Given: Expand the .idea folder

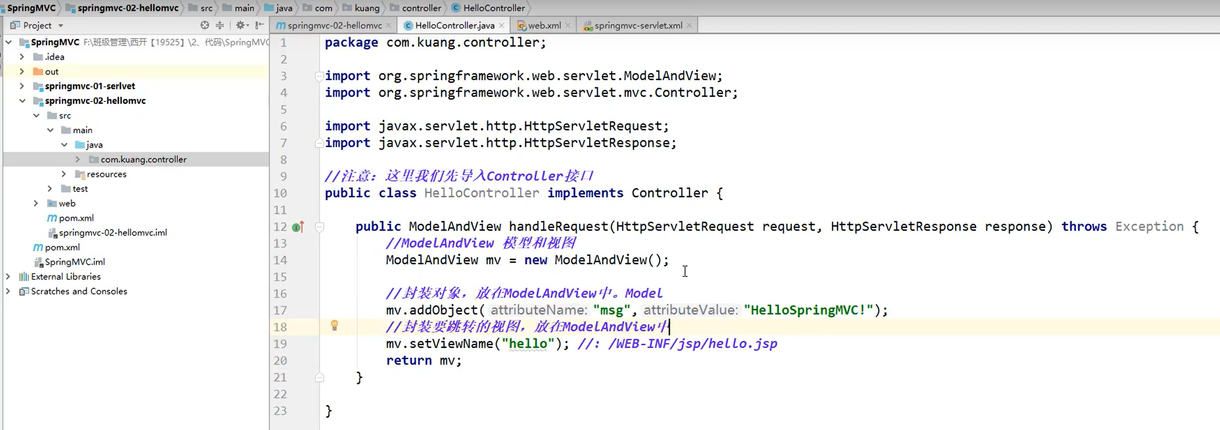Looking at the screenshot, I should click(x=22, y=56).
